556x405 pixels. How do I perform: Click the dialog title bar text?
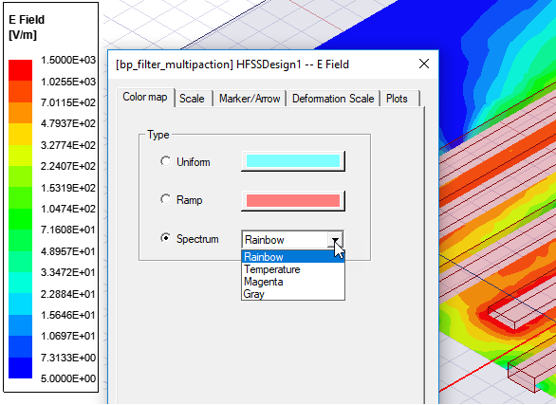[232, 64]
